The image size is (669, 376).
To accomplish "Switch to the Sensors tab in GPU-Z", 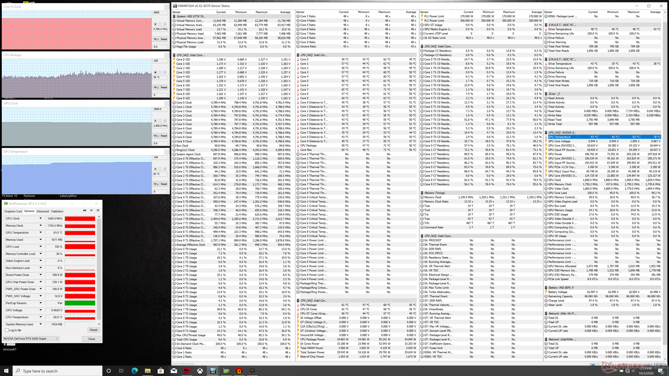I will (29, 211).
